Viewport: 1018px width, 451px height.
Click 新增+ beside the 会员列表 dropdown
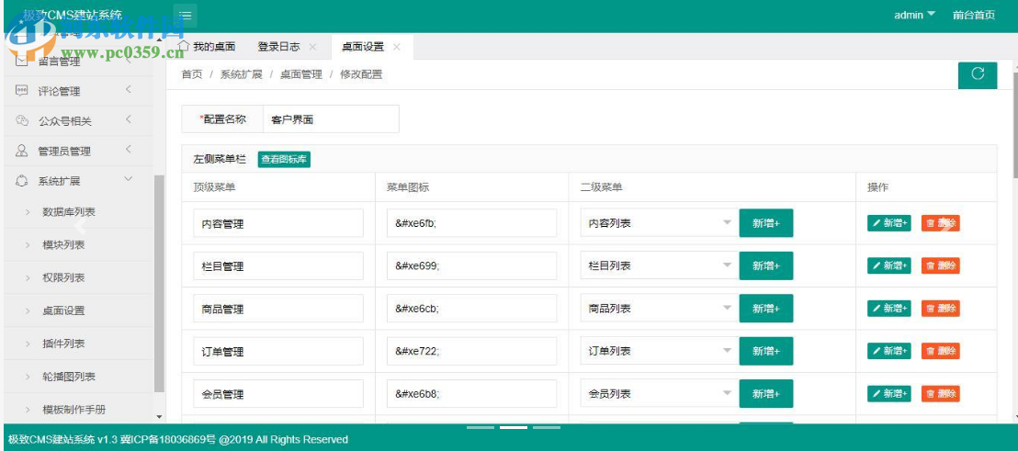click(766, 394)
